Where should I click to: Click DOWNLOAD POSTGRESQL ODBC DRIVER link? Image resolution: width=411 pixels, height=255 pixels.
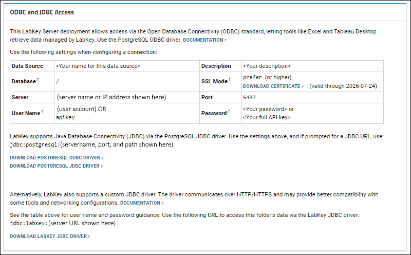pyautogui.click(x=55, y=158)
